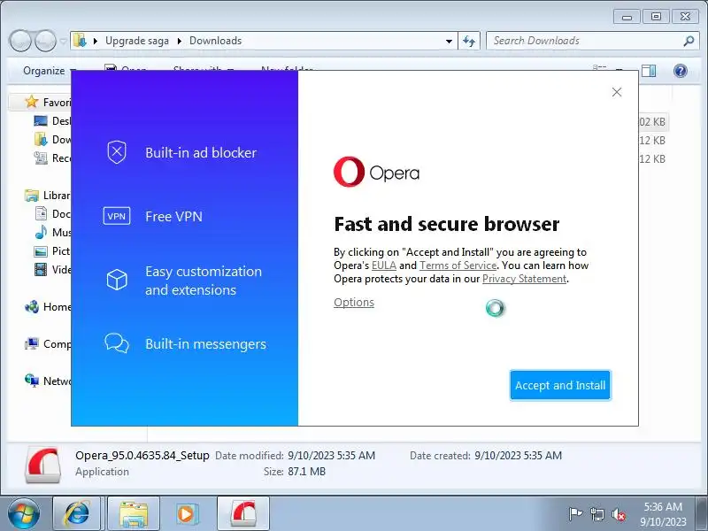Click the ad blocker shield icon
Screen dimensions: 708x531
pyautogui.click(x=117, y=152)
